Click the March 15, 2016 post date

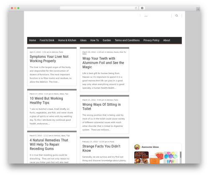[89, 100]
